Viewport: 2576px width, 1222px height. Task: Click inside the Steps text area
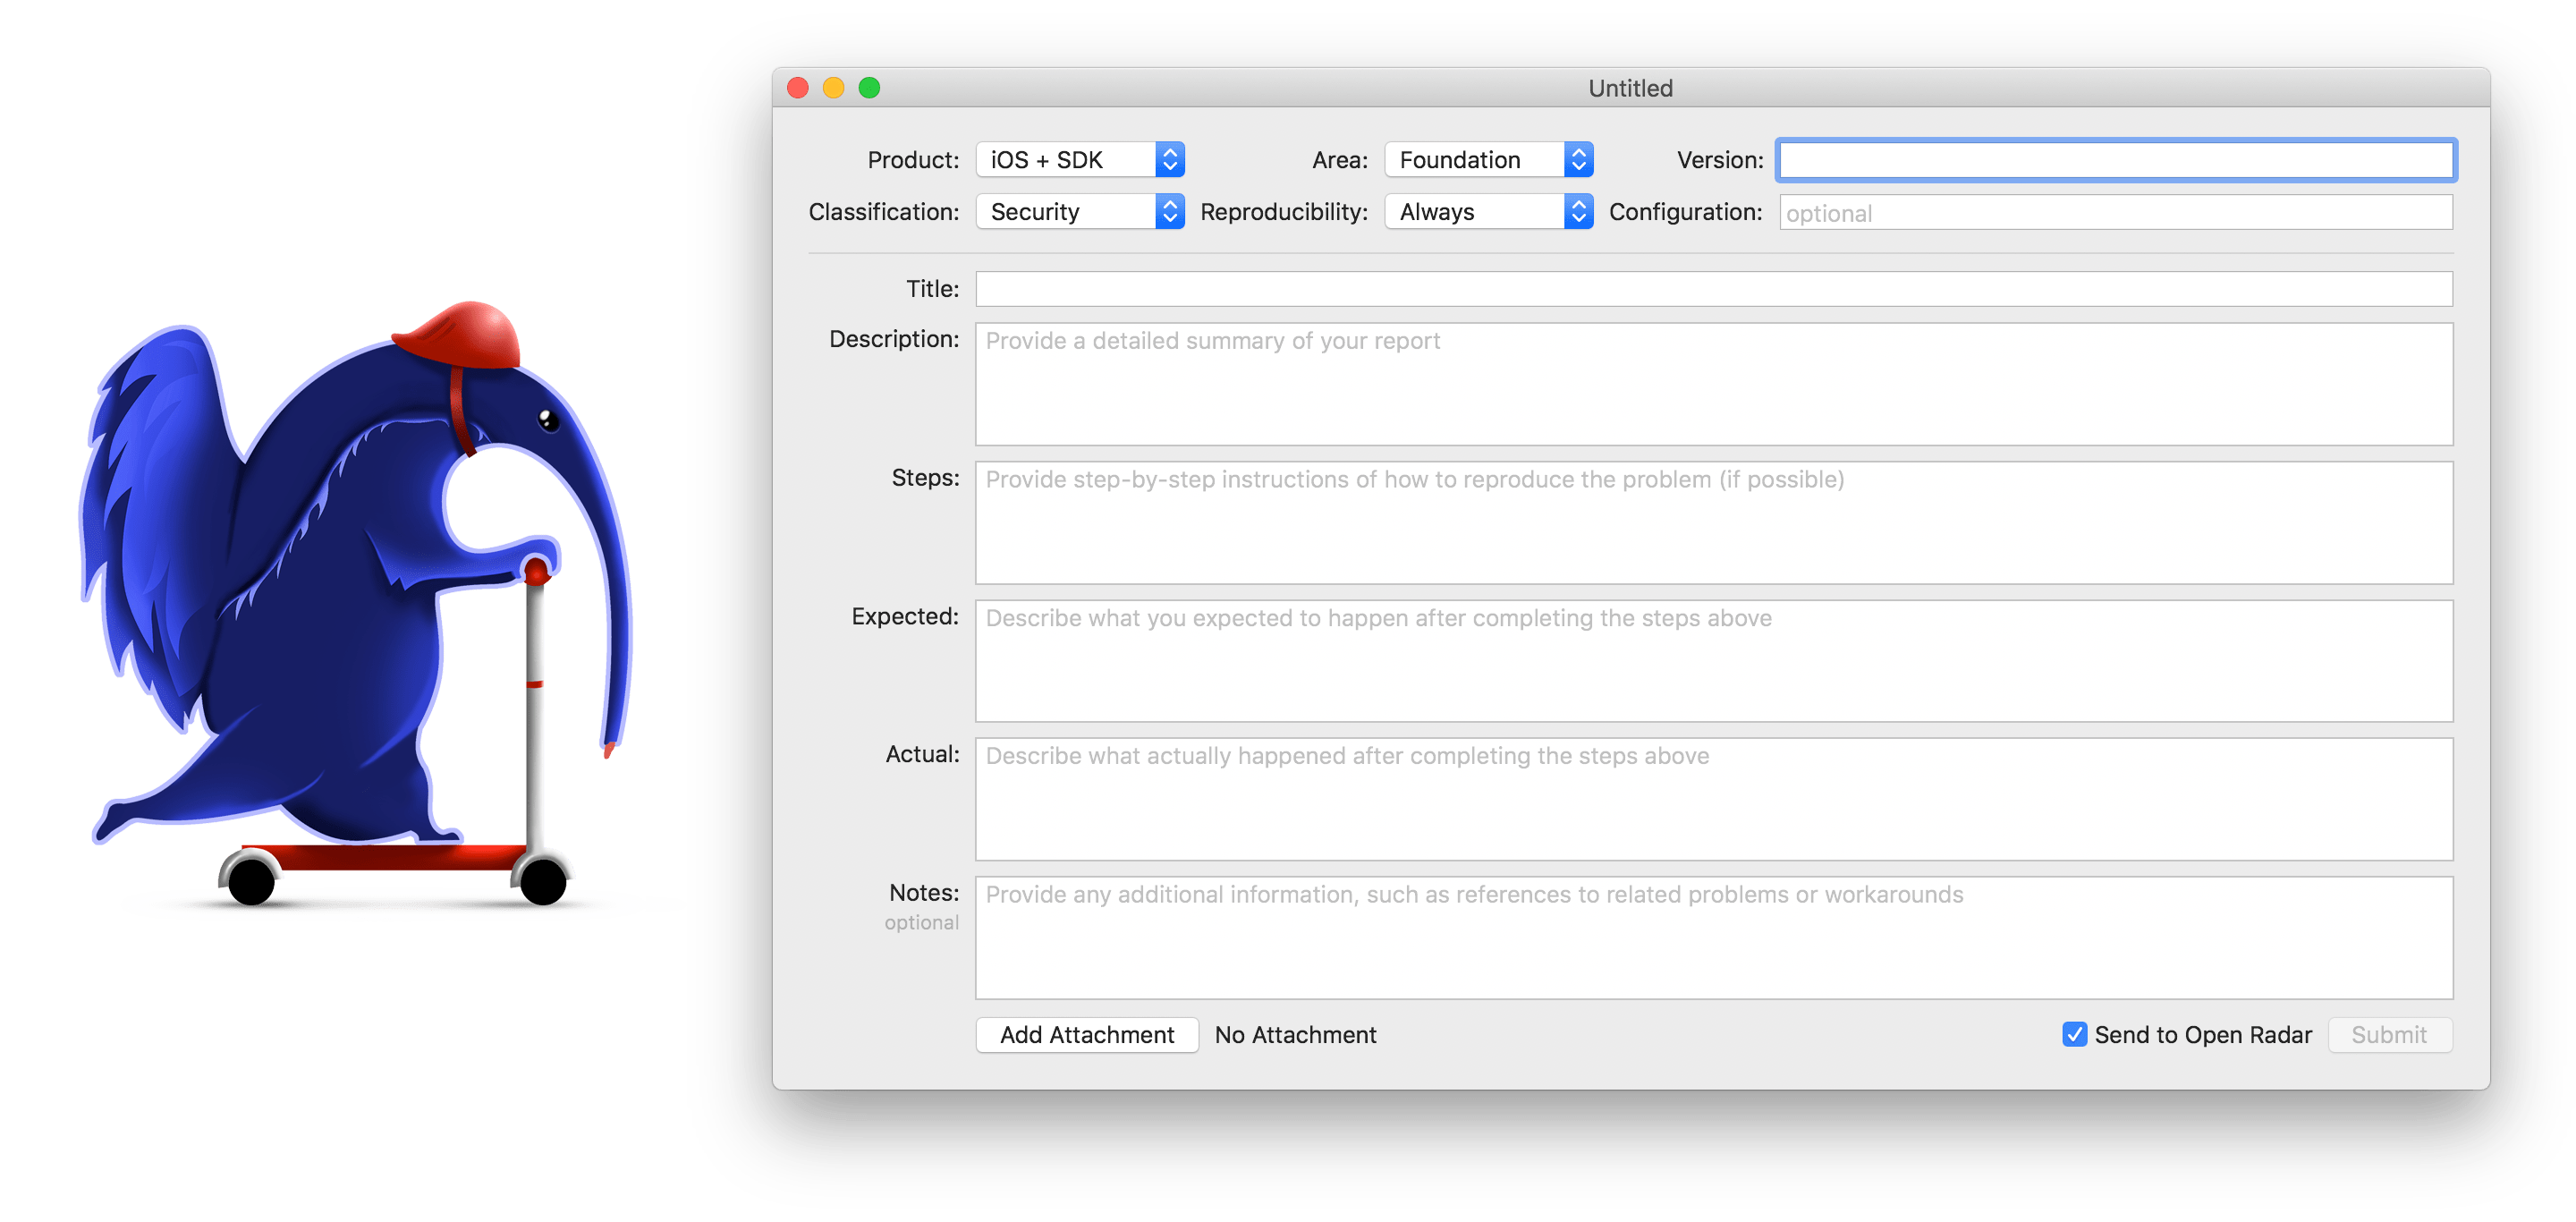point(1714,523)
